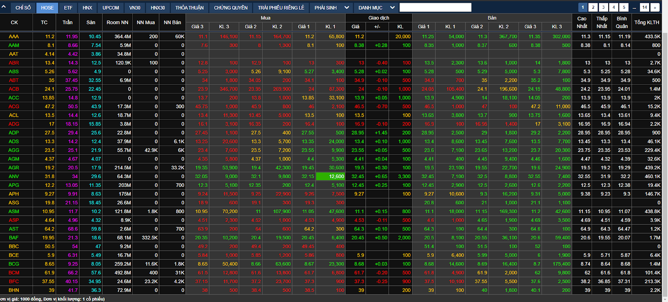Viewport: 668px width, 302px height.
Task: Open stock symbol AAM
Action: coord(14,45)
